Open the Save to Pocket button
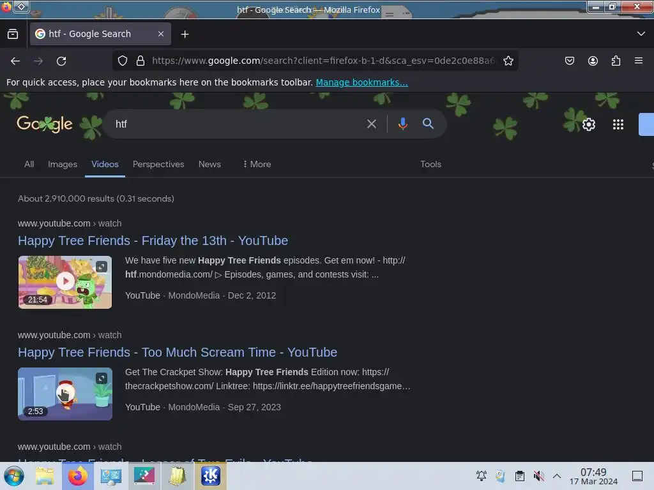The height and width of the screenshot is (490, 654). pos(569,61)
